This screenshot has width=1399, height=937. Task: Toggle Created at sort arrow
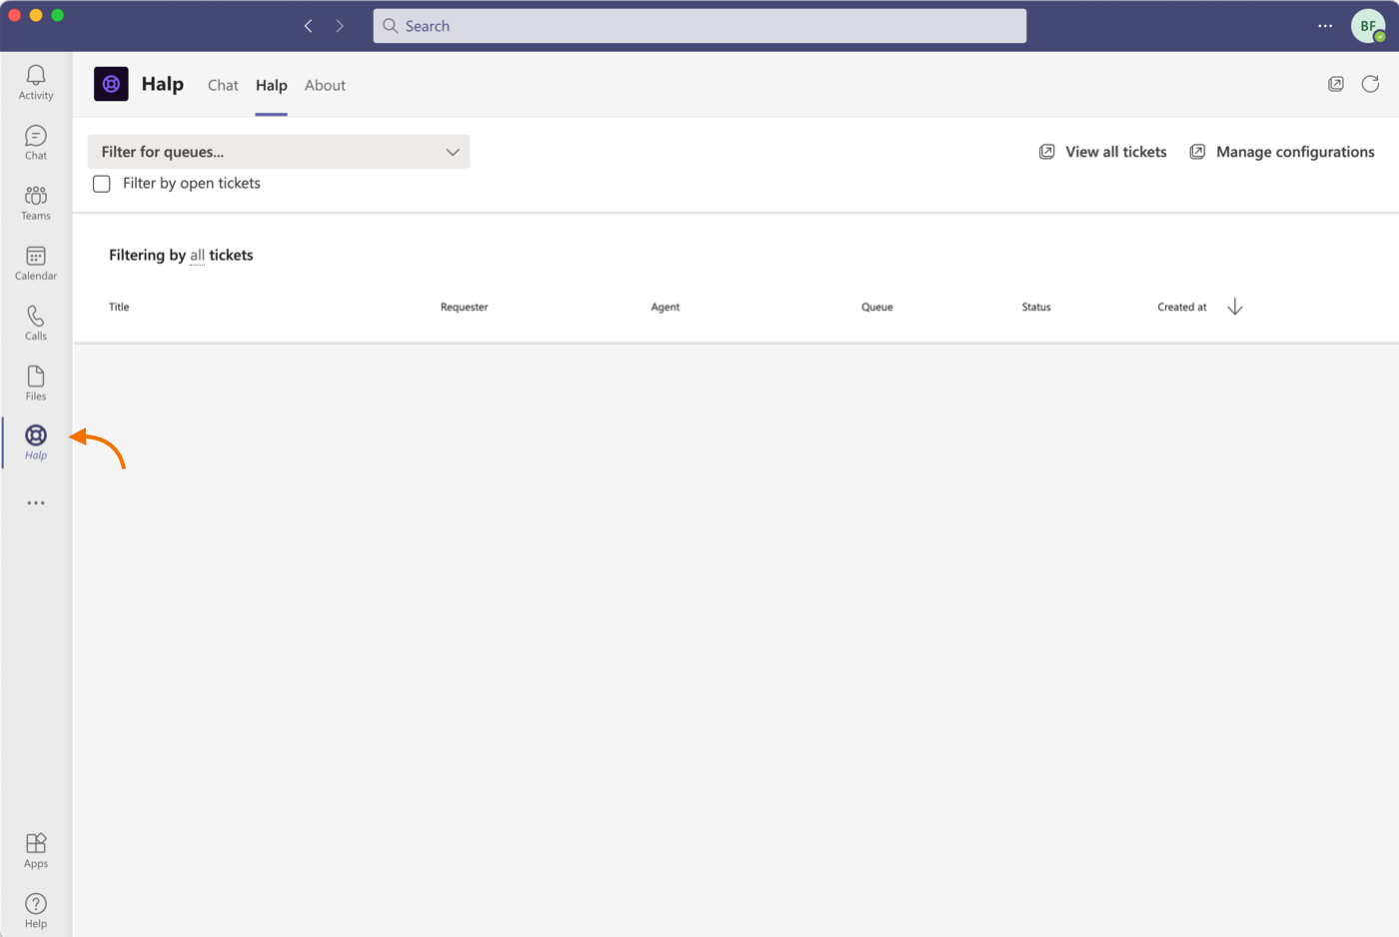pyautogui.click(x=1235, y=307)
